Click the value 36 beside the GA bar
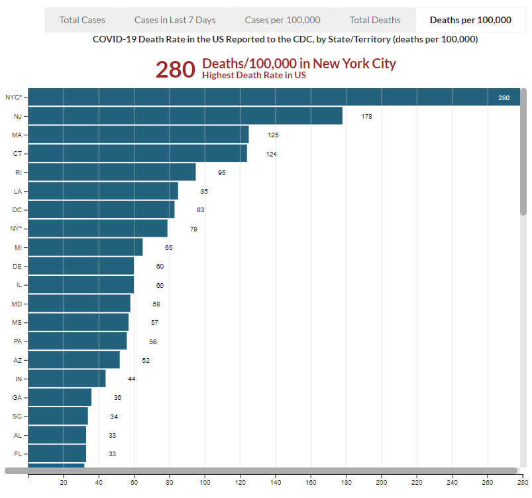The image size is (532, 498). pyautogui.click(x=118, y=398)
